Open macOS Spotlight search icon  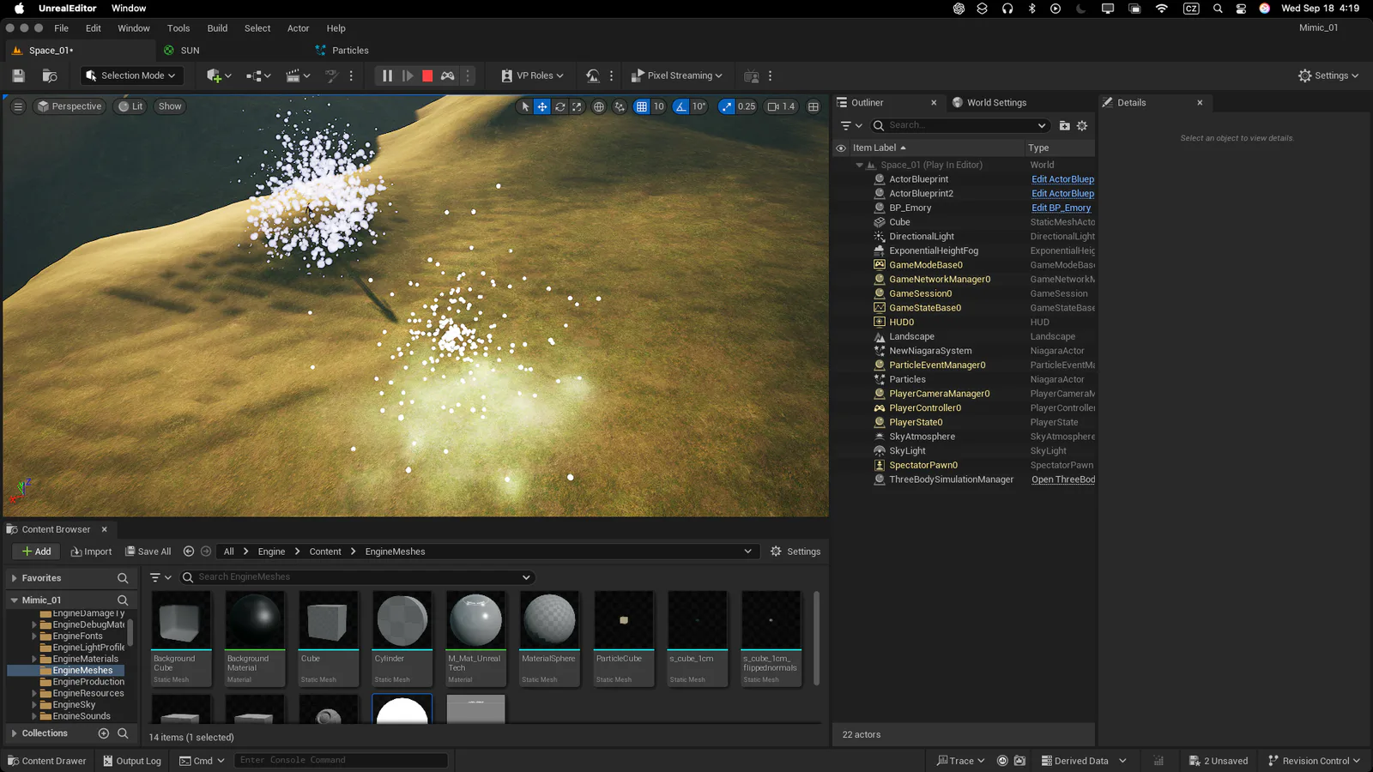click(1217, 9)
